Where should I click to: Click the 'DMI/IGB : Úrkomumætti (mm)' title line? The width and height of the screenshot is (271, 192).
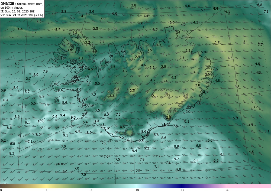click(x=22, y=4)
